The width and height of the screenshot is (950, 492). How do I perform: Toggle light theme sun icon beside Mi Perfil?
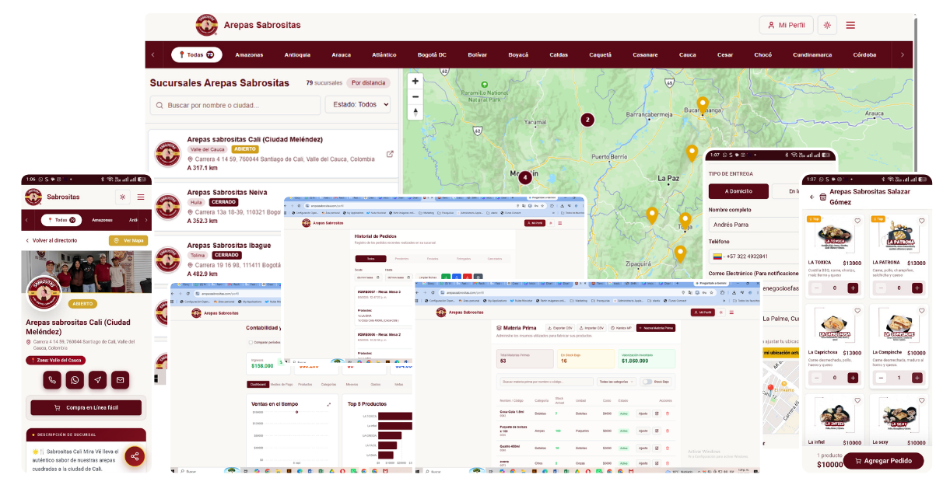coord(827,25)
